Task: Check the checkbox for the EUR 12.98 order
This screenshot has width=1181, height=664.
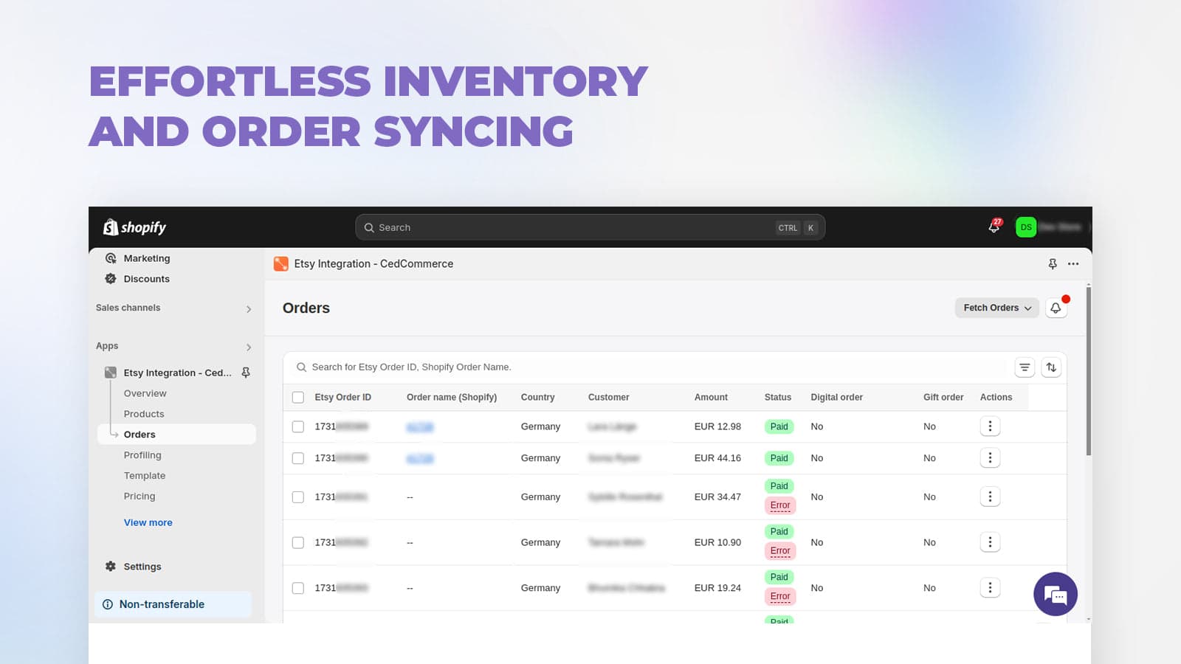Action: pyautogui.click(x=297, y=426)
